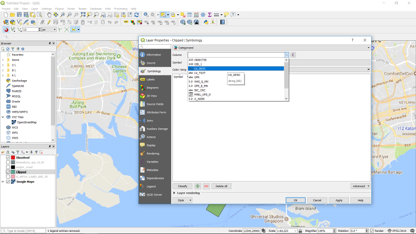Click the Dissolved layer red color swatch

[13, 158]
